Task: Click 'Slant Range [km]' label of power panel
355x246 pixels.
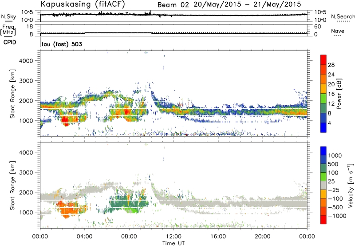Action: (12, 94)
